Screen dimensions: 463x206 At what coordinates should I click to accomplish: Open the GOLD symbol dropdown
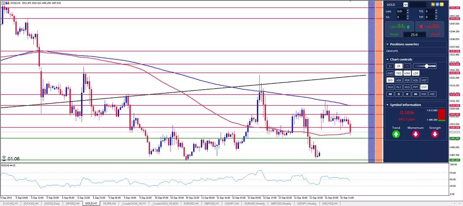pyautogui.click(x=405, y=5)
